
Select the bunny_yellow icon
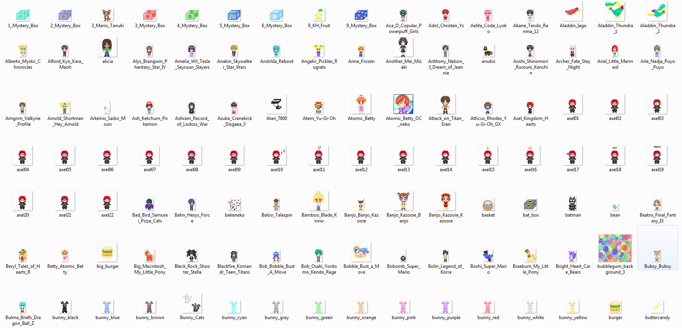click(573, 307)
